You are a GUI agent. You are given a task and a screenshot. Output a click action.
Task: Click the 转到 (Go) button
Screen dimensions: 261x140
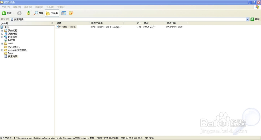255,19
